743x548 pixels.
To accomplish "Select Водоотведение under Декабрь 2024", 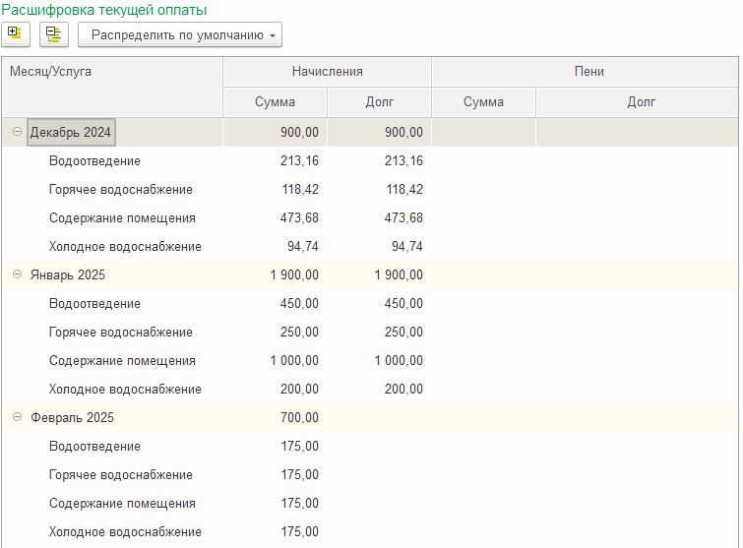I will pos(94,161).
